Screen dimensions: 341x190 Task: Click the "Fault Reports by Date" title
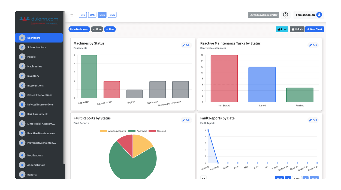click(218, 118)
